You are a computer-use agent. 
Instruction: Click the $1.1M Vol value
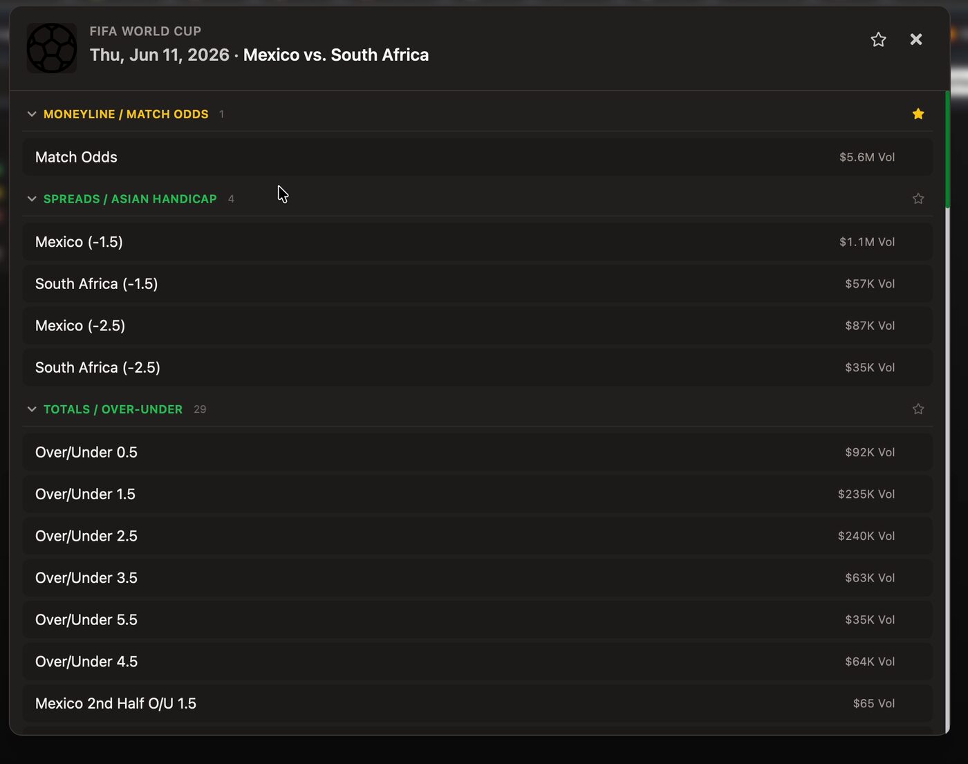[x=867, y=242]
